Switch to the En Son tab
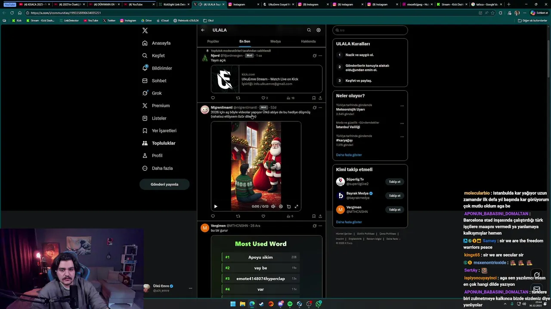 click(245, 41)
